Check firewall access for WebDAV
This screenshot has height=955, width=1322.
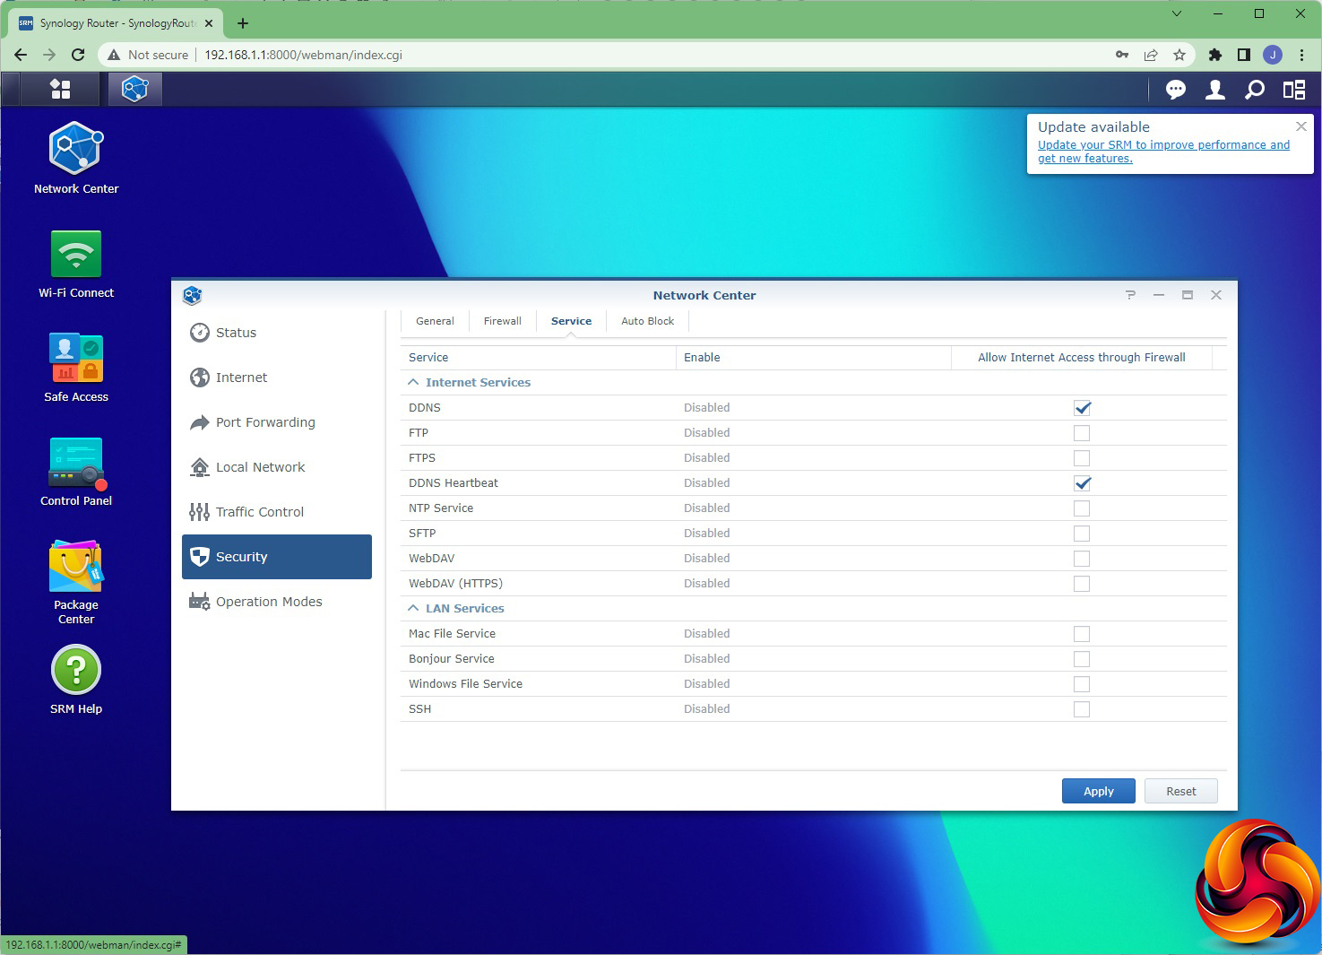pos(1082,559)
